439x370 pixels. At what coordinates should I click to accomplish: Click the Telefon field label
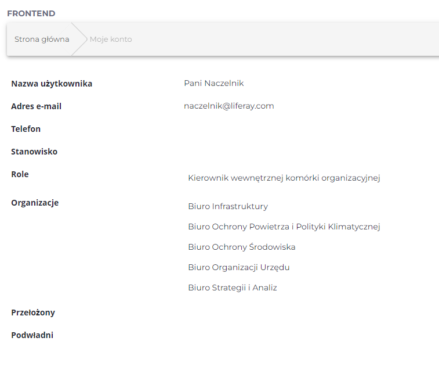point(26,129)
